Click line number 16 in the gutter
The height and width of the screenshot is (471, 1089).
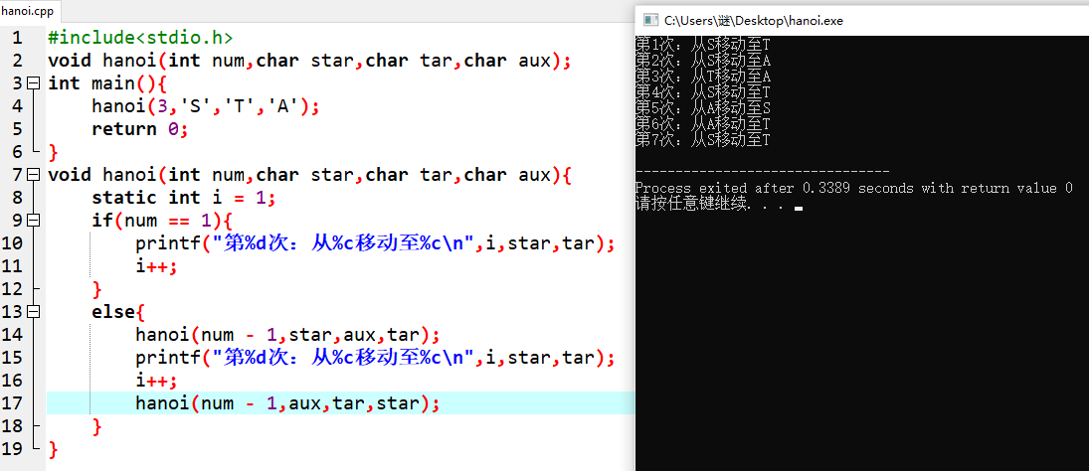13,381
